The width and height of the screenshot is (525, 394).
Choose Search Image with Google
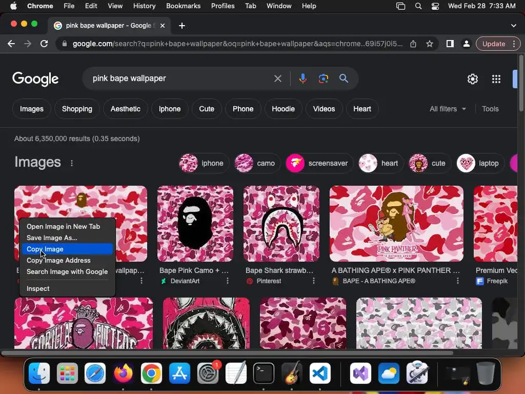click(x=67, y=272)
